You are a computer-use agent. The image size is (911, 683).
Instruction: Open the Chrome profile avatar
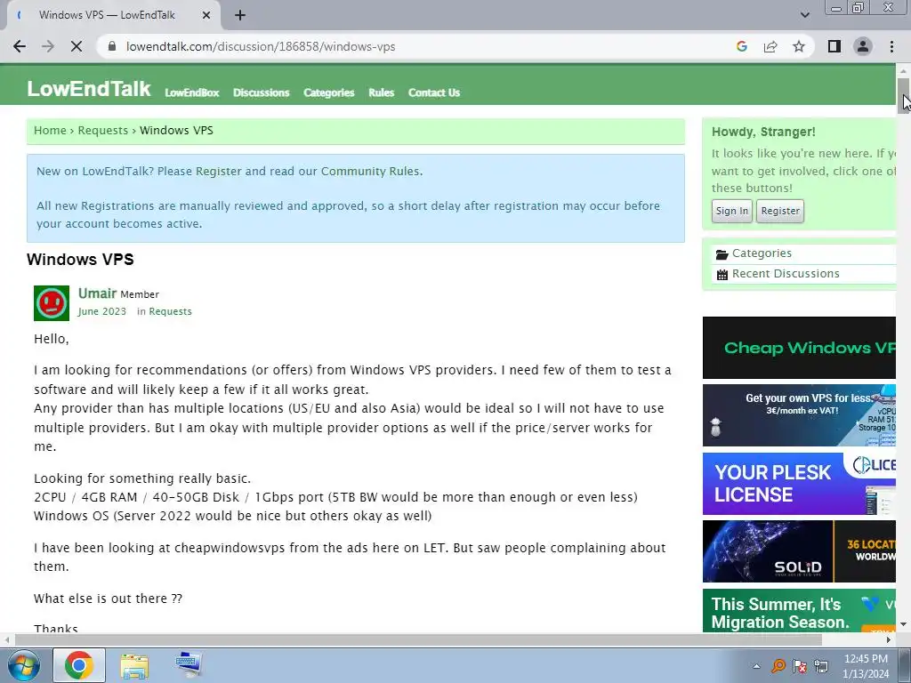click(863, 46)
